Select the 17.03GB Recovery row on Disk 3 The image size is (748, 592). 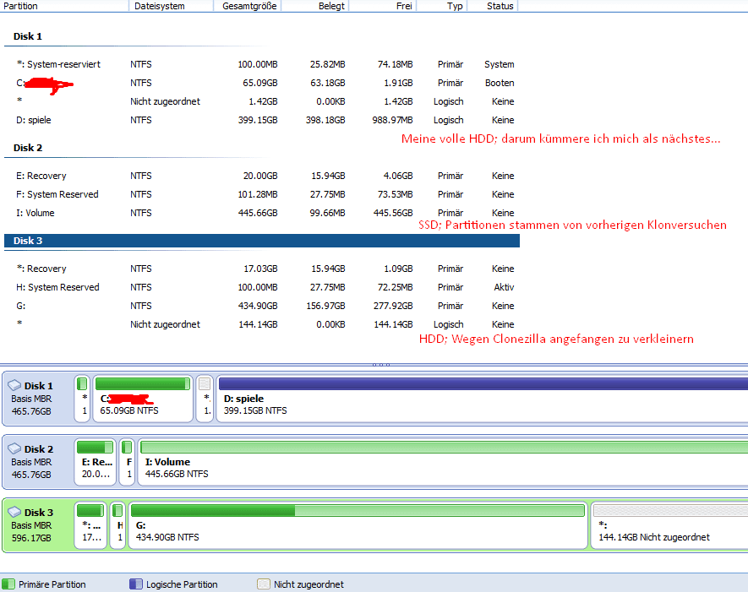(261, 269)
